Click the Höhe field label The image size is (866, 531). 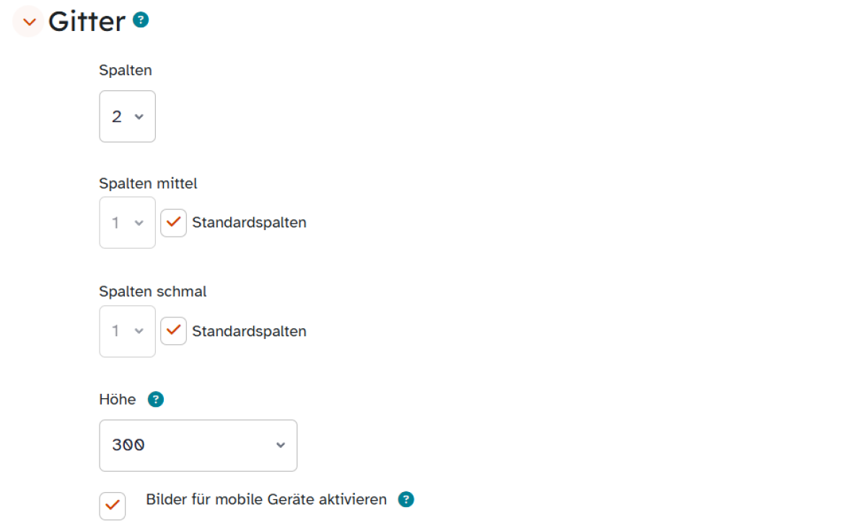(x=118, y=400)
